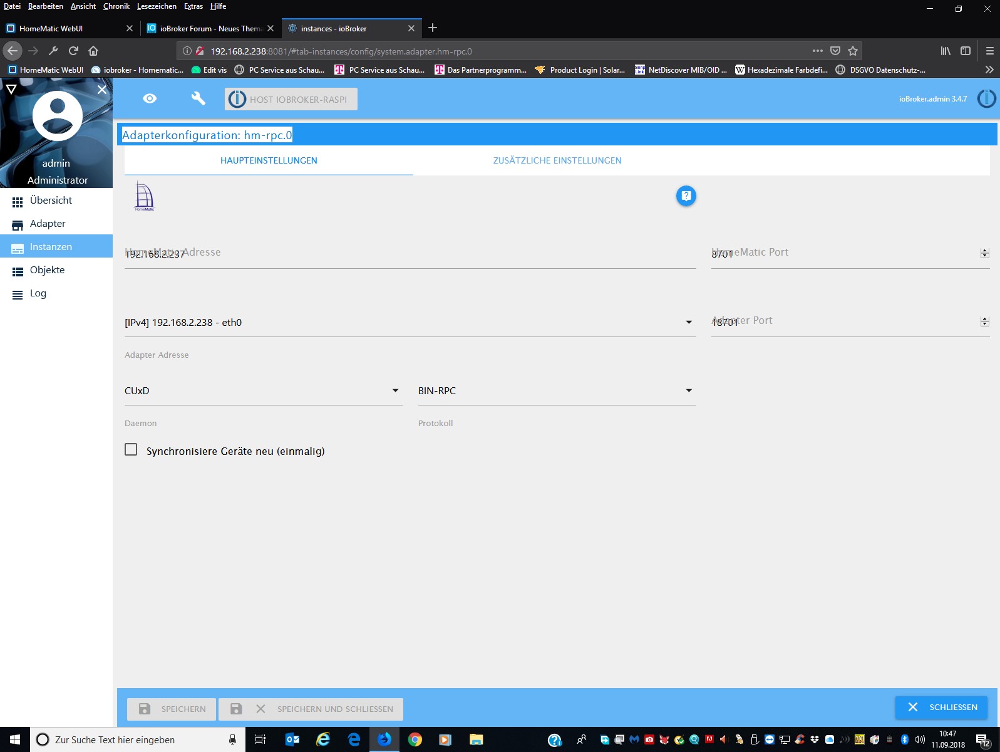1000x752 pixels.
Task: Click the HomeMatic adapter logo
Action: pos(144,196)
